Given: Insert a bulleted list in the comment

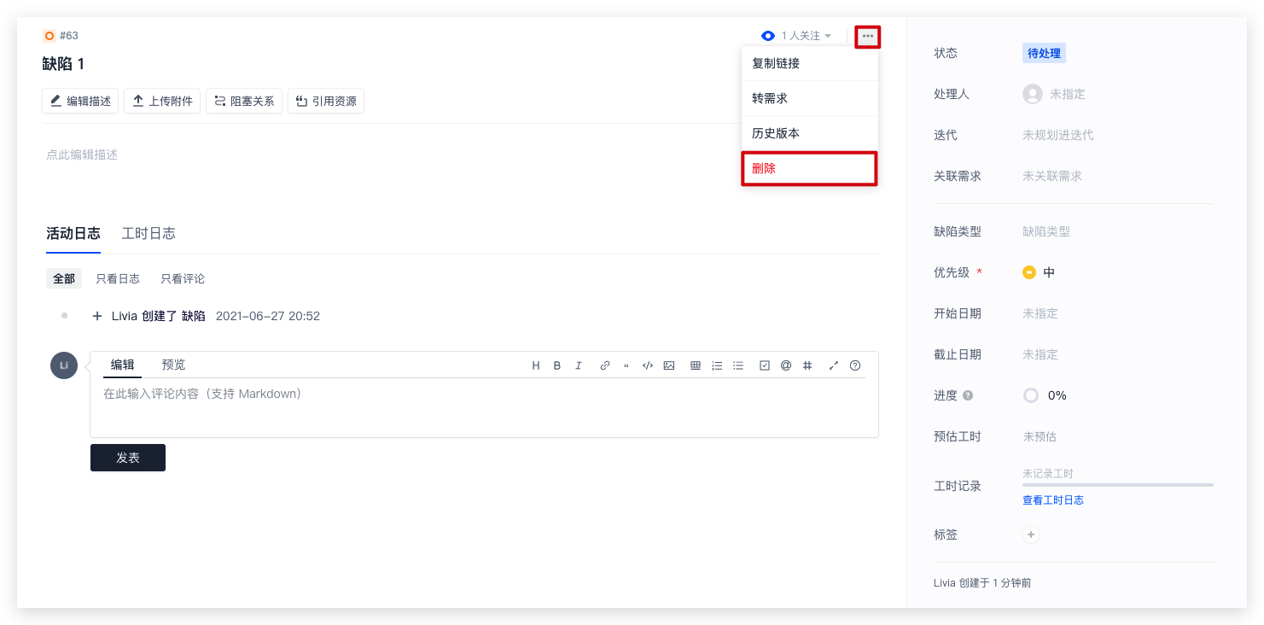Looking at the screenshot, I should [x=738, y=365].
